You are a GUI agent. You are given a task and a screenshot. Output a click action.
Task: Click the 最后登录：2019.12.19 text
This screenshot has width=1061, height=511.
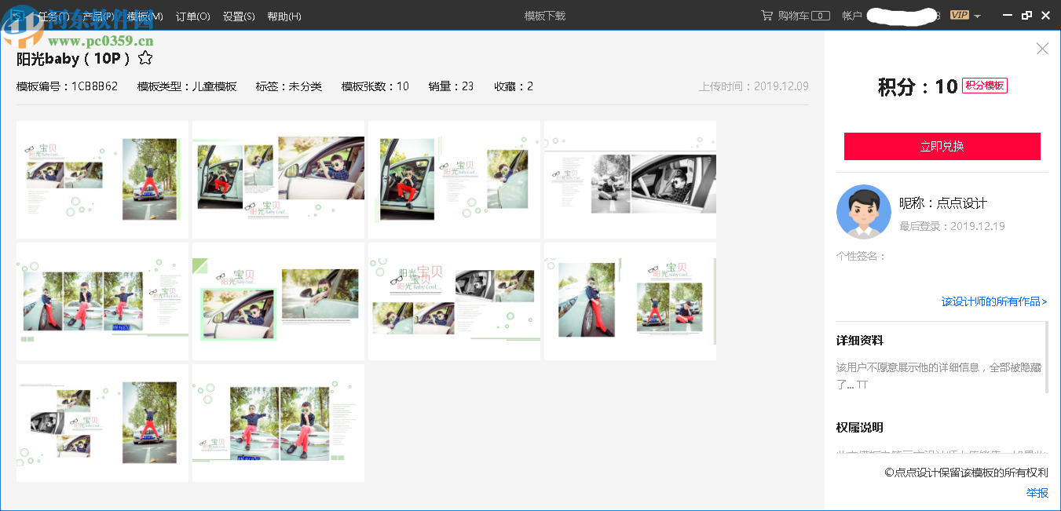pyautogui.click(x=952, y=226)
